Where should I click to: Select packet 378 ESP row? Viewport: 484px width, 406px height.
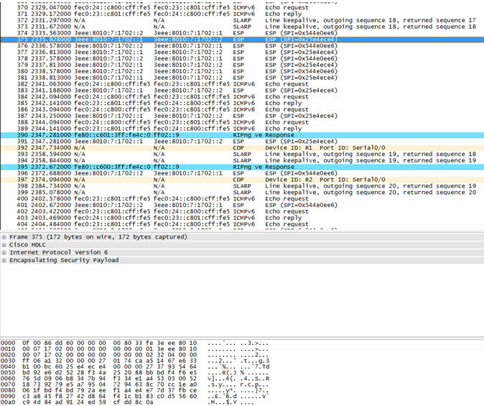(242, 59)
